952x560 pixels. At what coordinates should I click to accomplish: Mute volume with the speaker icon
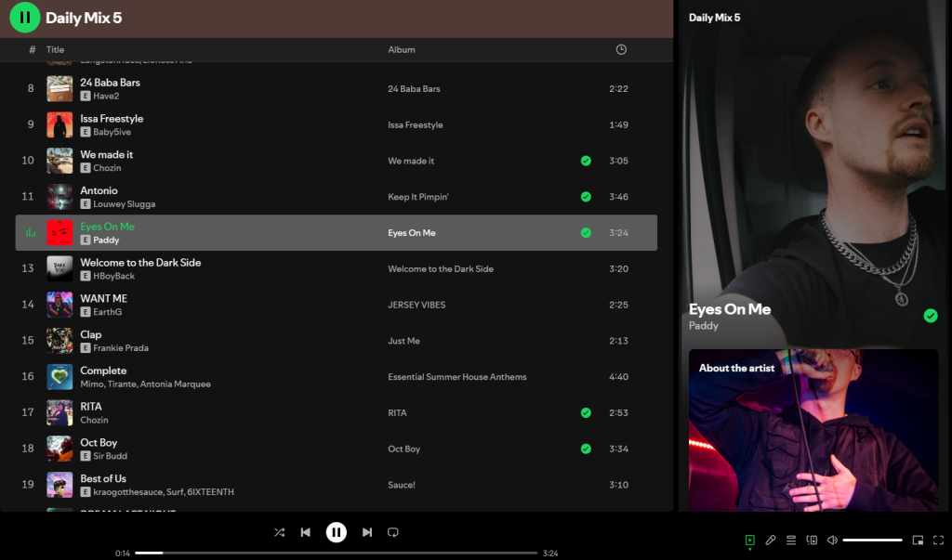(832, 540)
